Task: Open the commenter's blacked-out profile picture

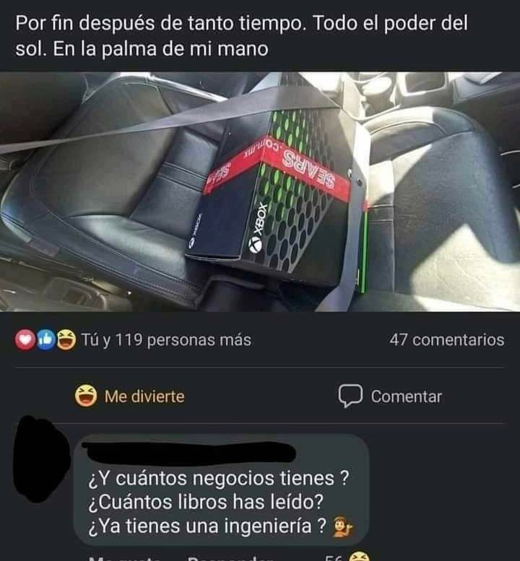Action: [40, 459]
